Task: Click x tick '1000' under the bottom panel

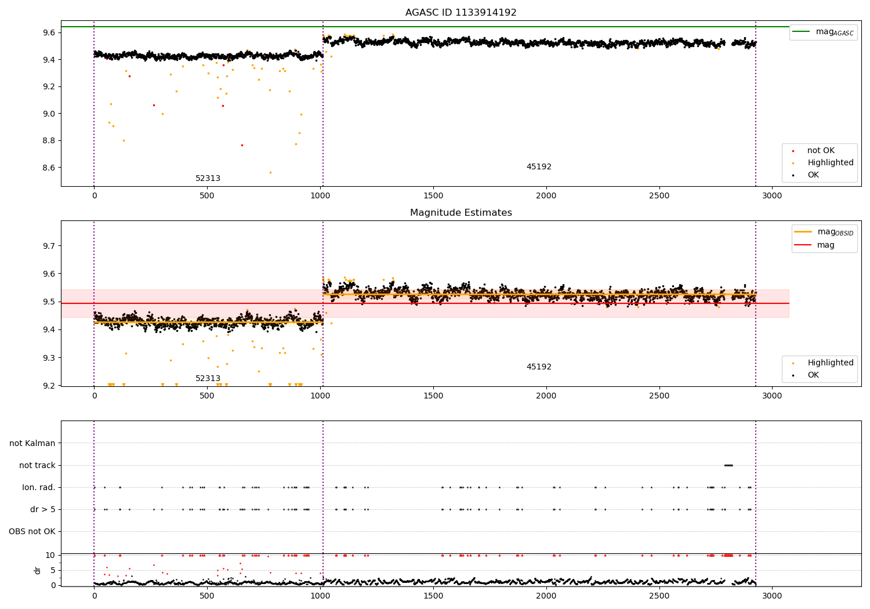Action: pos(320,596)
